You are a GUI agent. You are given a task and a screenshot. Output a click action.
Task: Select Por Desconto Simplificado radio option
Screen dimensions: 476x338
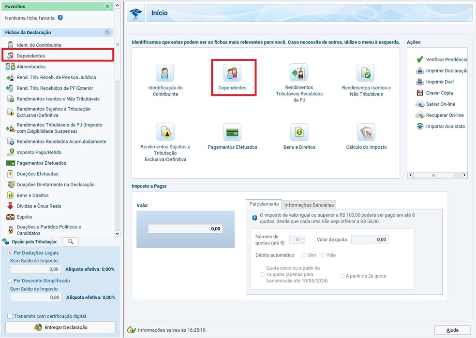point(10,281)
